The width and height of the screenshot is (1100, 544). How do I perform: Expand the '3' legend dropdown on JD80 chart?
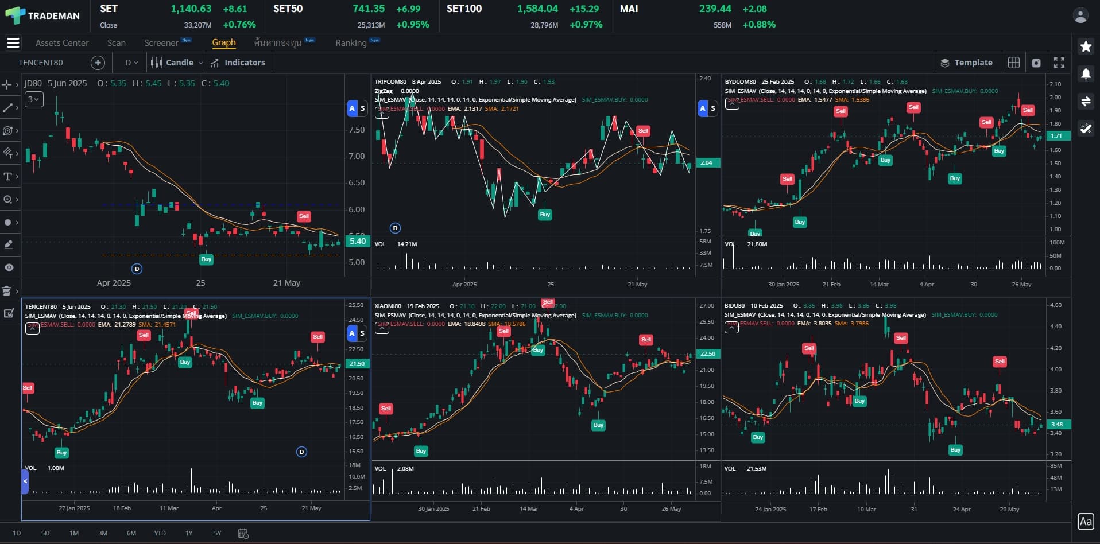point(34,99)
